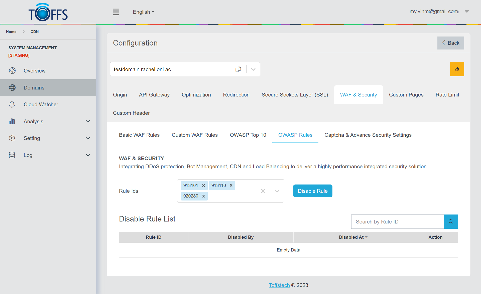Open the English language dropdown
The height and width of the screenshot is (294, 481).
[x=143, y=12]
